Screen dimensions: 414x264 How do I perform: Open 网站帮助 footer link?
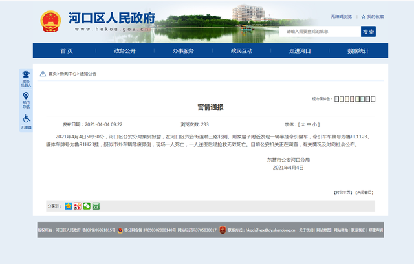(341, 230)
